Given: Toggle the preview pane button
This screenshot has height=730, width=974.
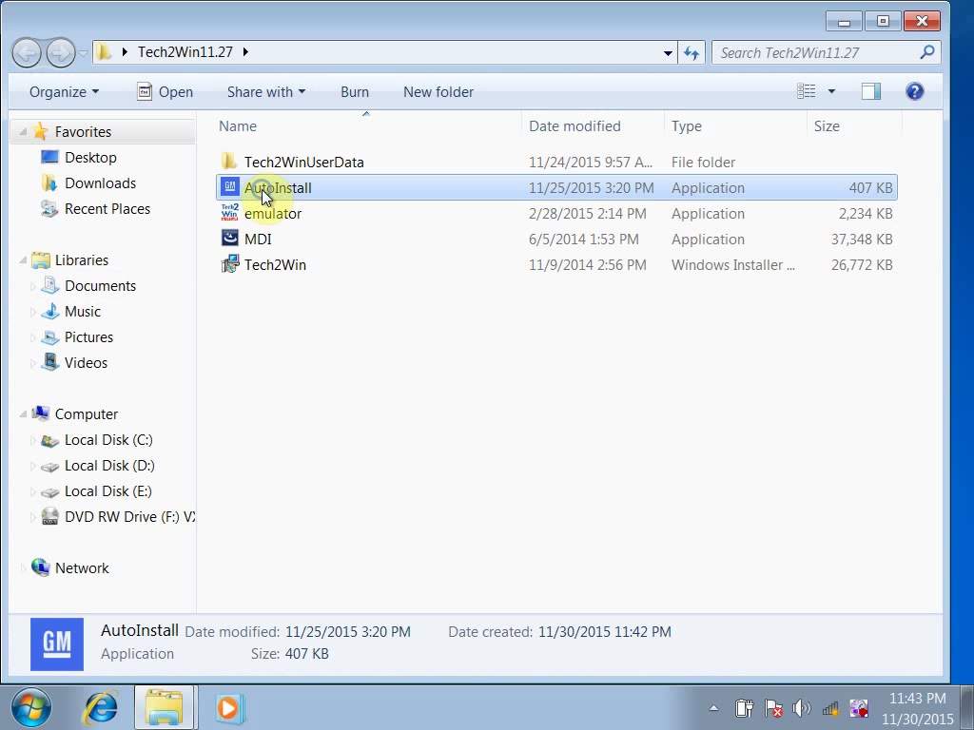Looking at the screenshot, I should click(871, 91).
